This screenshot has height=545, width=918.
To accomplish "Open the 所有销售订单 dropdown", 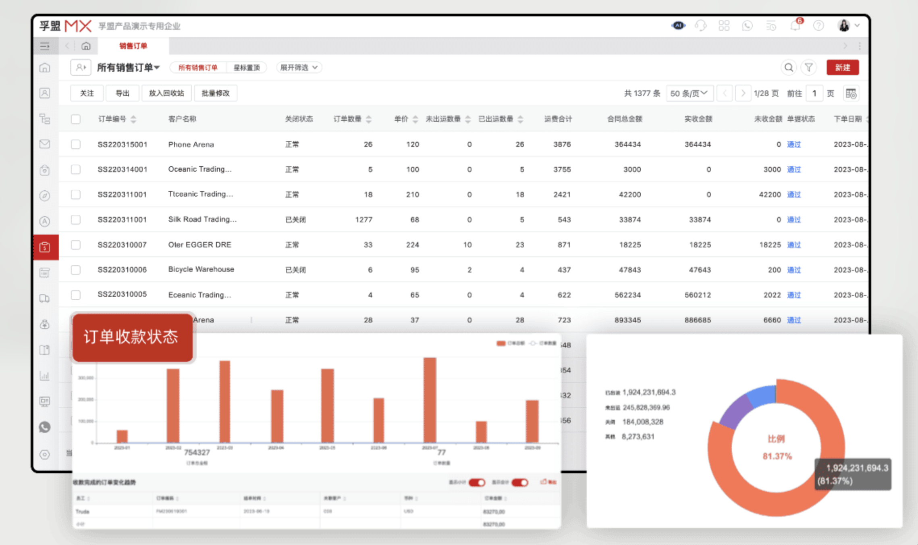I will click(x=128, y=67).
